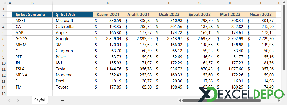Click horizontal scrollbar right arrow
287x105 pixels.
279,100
